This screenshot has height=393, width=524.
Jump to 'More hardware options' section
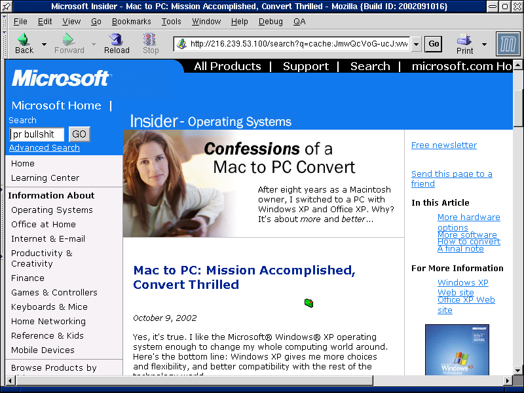click(468, 222)
